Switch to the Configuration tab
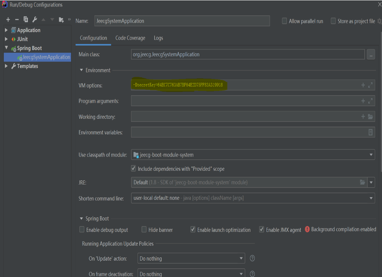The height and width of the screenshot is (277, 382). click(x=93, y=38)
